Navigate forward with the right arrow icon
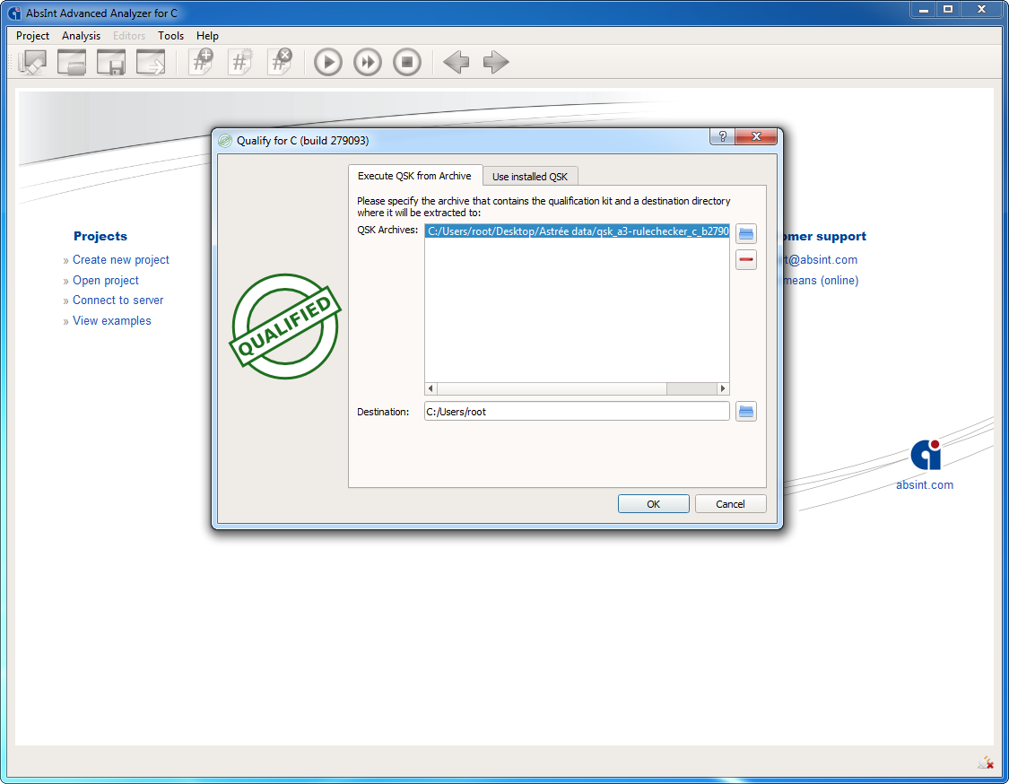The image size is (1009, 784). pos(495,63)
